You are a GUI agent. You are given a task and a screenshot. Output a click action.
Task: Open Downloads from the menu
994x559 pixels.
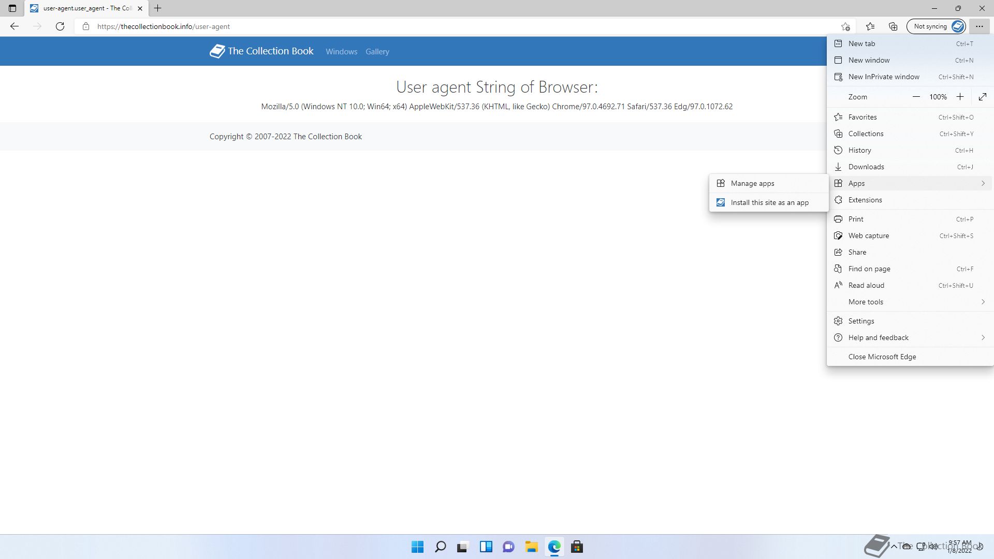click(x=910, y=167)
